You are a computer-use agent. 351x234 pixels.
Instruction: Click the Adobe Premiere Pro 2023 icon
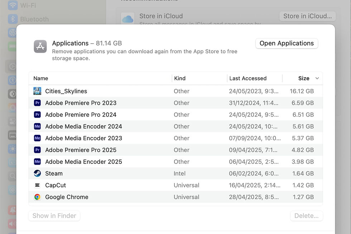click(37, 103)
